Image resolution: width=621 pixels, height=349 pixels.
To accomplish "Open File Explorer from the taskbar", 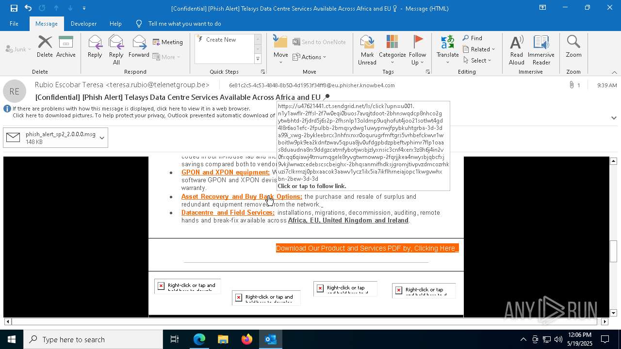I will pos(223,339).
